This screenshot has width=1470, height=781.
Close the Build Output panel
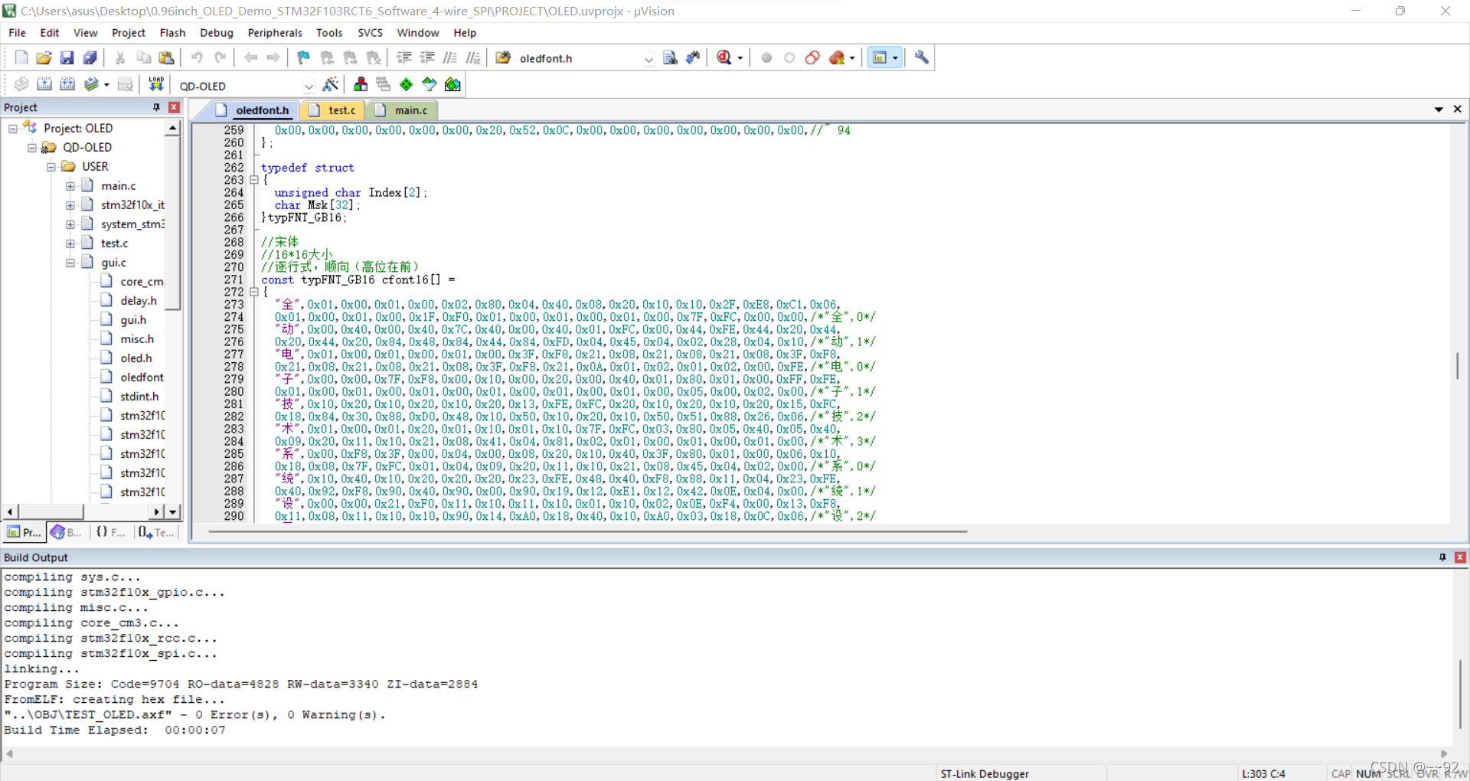(x=1460, y=557)
